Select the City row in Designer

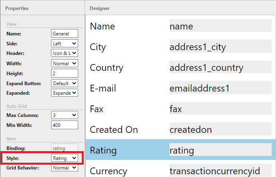coord(180,47)
